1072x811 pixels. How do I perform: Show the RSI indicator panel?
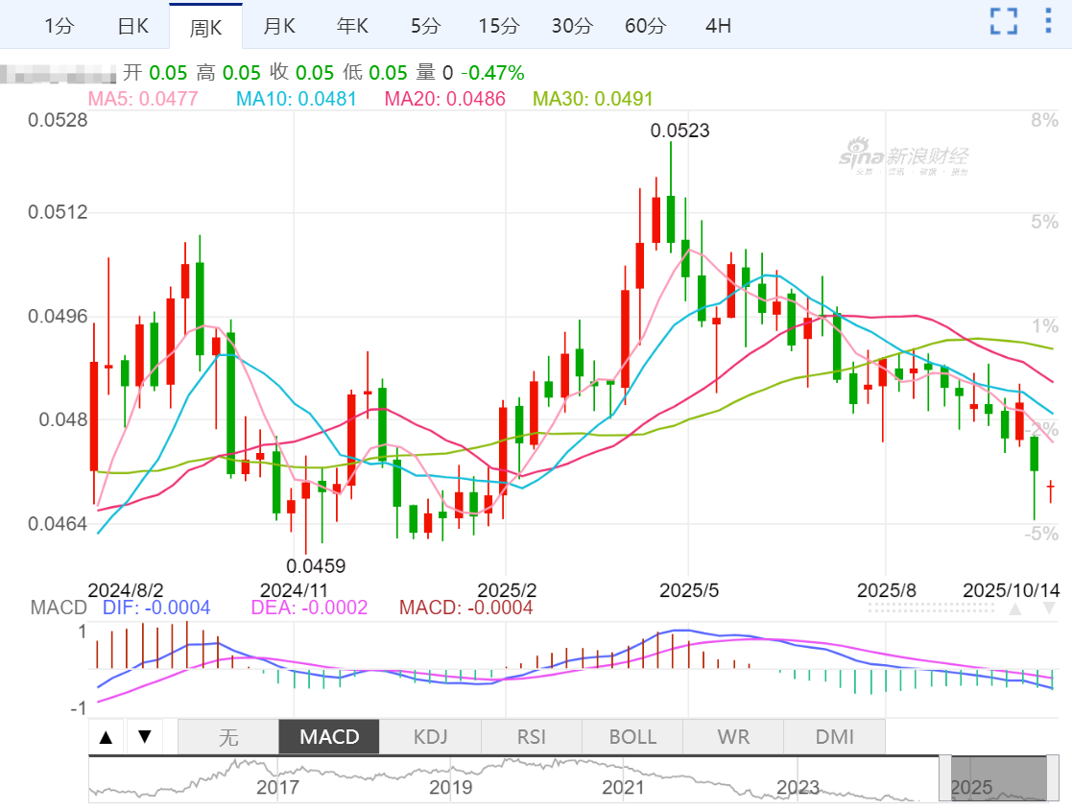tap(531, 737)
